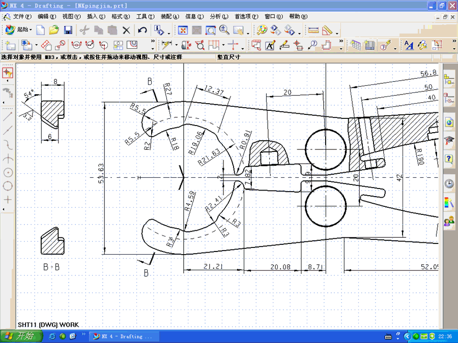This screenshot has width=458, height=343.
Task: Open the 插入(S) menu
Action: 96,17
